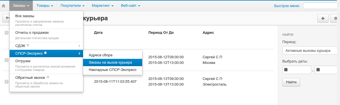
Task: Go to the home icon
Action: point(4,6)
